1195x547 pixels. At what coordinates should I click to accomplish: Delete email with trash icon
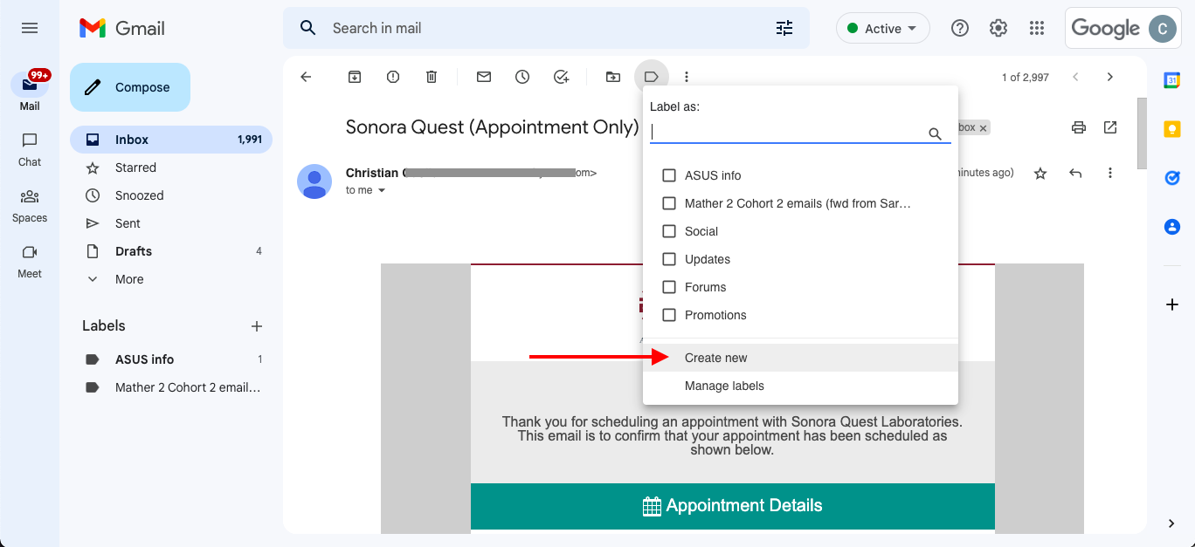[432, 77]
